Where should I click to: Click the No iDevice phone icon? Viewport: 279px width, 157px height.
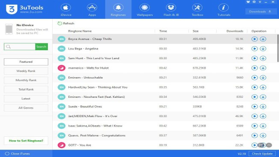[9, 29]
